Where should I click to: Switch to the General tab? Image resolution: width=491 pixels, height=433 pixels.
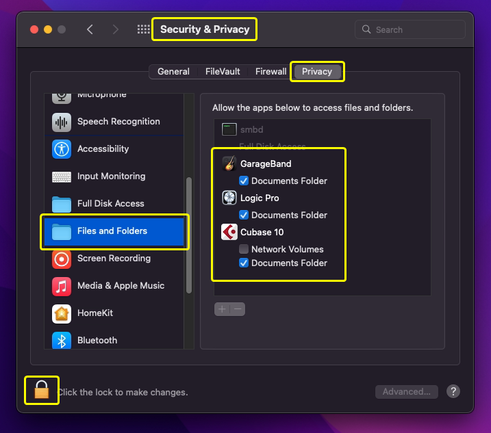[x=173, y=72]
